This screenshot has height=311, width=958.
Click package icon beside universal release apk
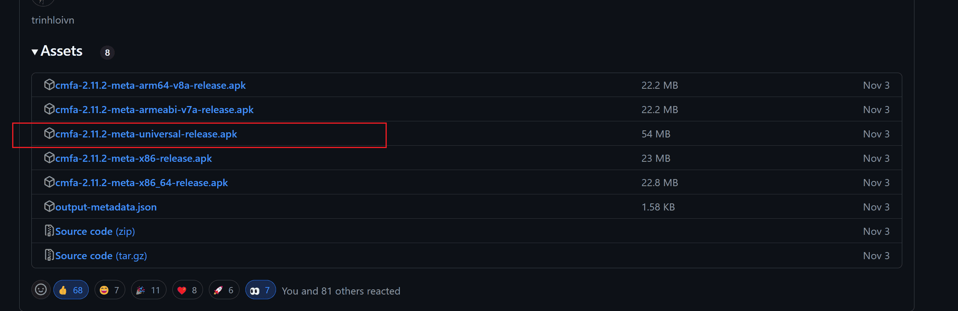point(49,133)
